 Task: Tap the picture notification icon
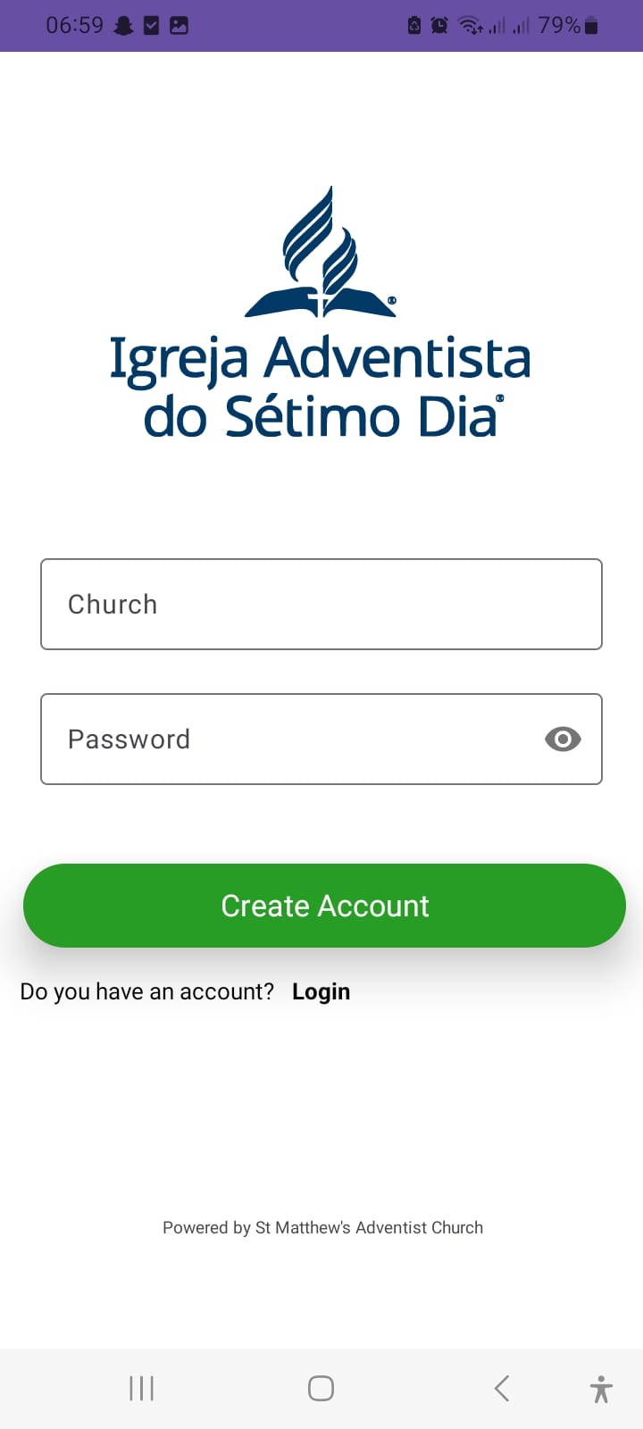(179, 26)
